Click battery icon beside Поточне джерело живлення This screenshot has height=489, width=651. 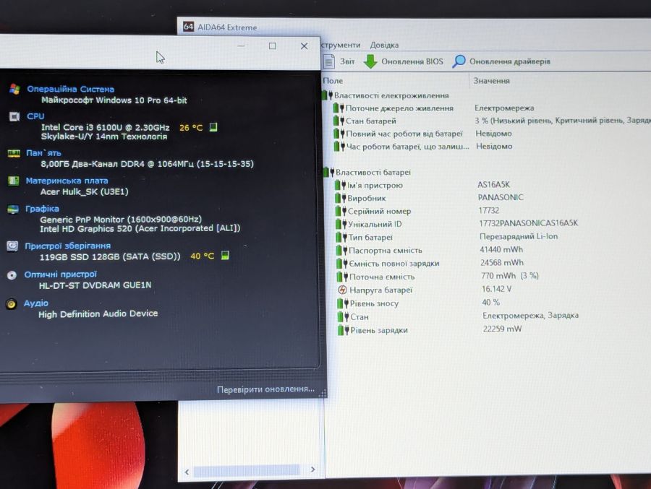click(339, 108)
